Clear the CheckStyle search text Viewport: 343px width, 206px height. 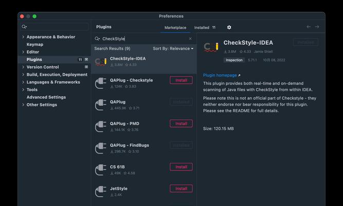pos(190,39)
